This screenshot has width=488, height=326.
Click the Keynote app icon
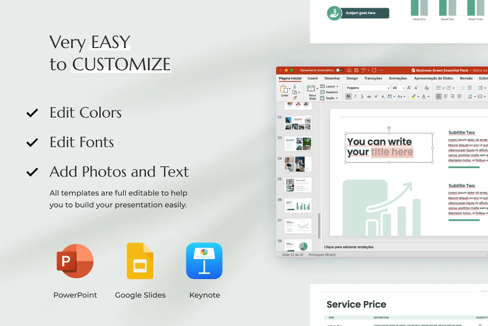point(204,261)
